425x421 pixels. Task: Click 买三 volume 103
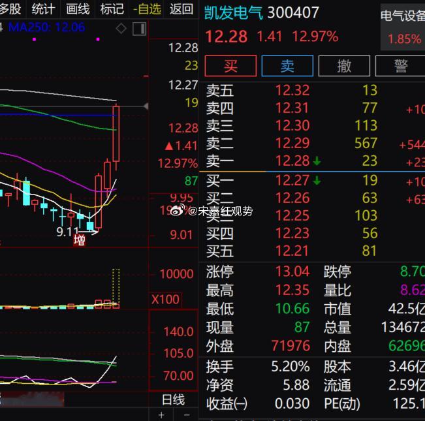click(366, 215)
